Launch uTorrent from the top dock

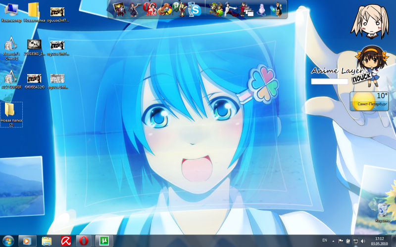click(x=179, y=9)
